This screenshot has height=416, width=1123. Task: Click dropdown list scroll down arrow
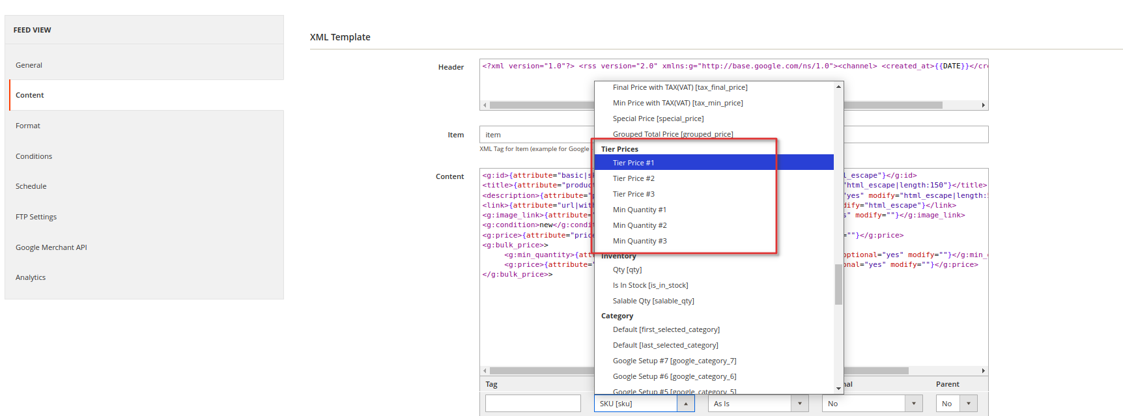[x=838, y=389]
